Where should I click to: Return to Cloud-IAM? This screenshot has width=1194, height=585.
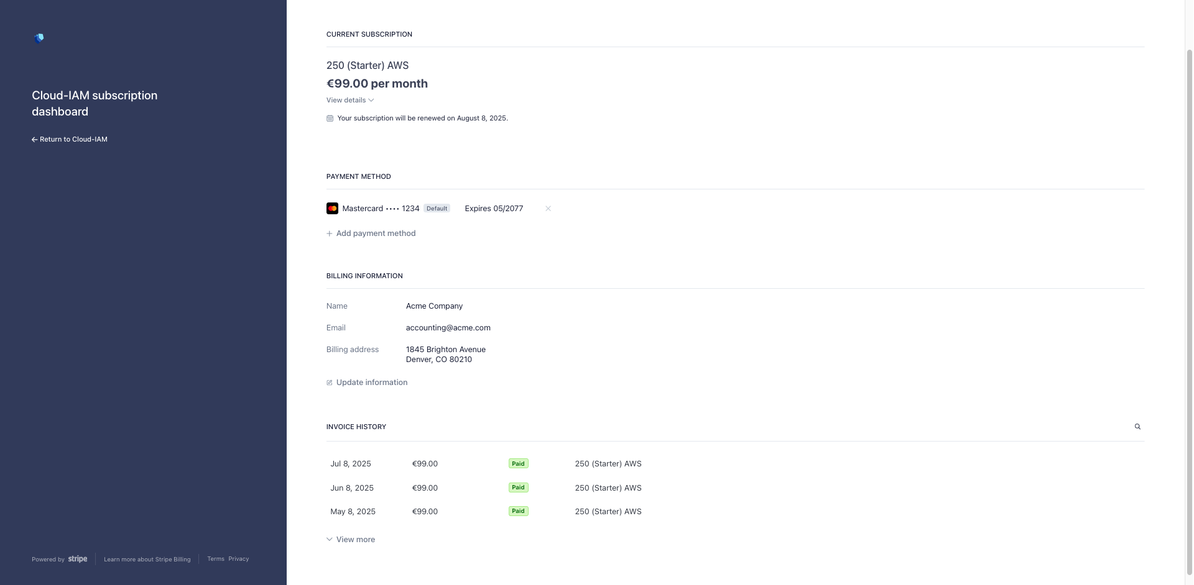click(x=70, y=139)
